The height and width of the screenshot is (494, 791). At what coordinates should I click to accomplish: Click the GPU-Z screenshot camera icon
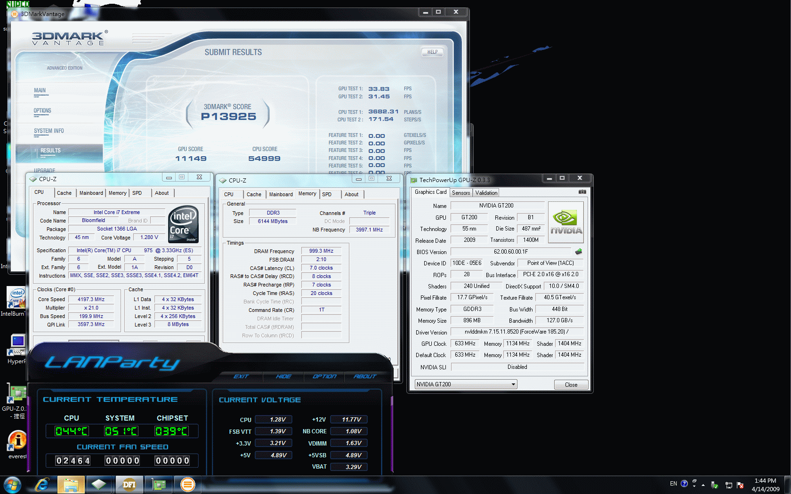click(x=582, y=192)
